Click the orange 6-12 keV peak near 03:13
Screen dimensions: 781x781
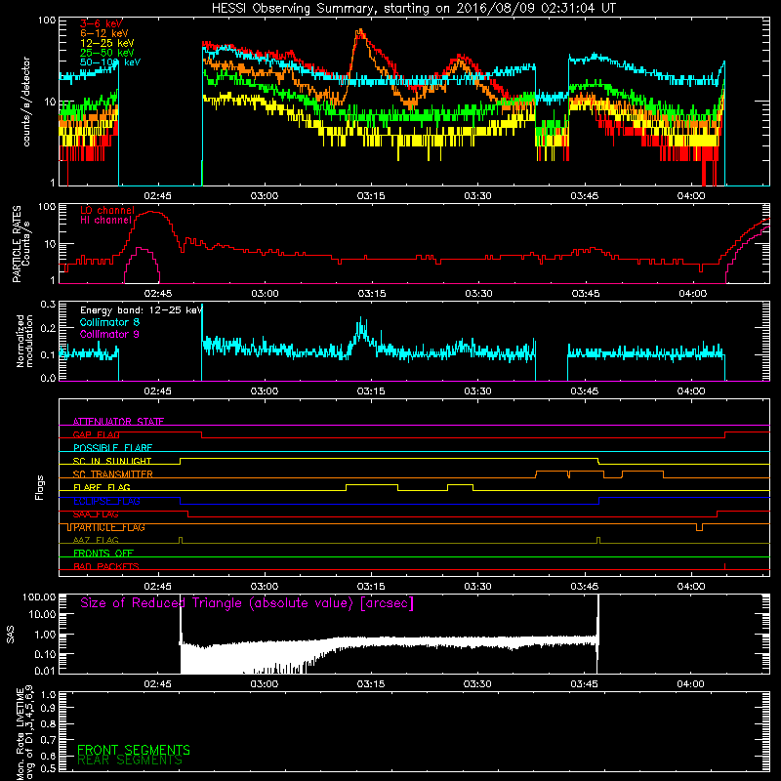click(x=359, y=33)
